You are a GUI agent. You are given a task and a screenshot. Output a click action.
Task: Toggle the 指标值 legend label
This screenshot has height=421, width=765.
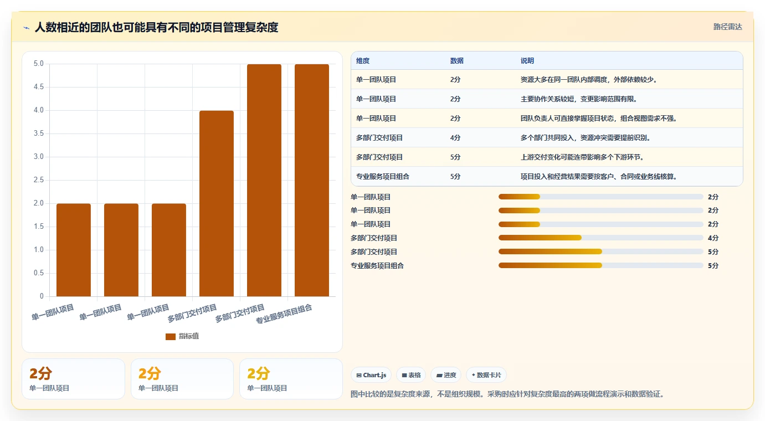[x=188, y=336]
